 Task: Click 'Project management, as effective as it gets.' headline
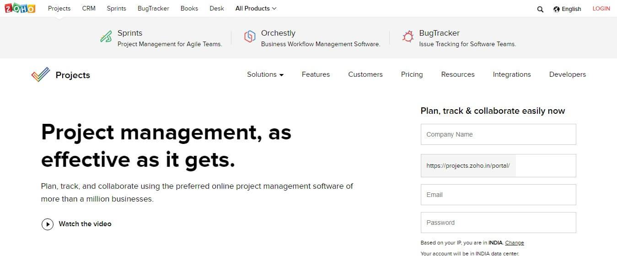pos(166,146)
